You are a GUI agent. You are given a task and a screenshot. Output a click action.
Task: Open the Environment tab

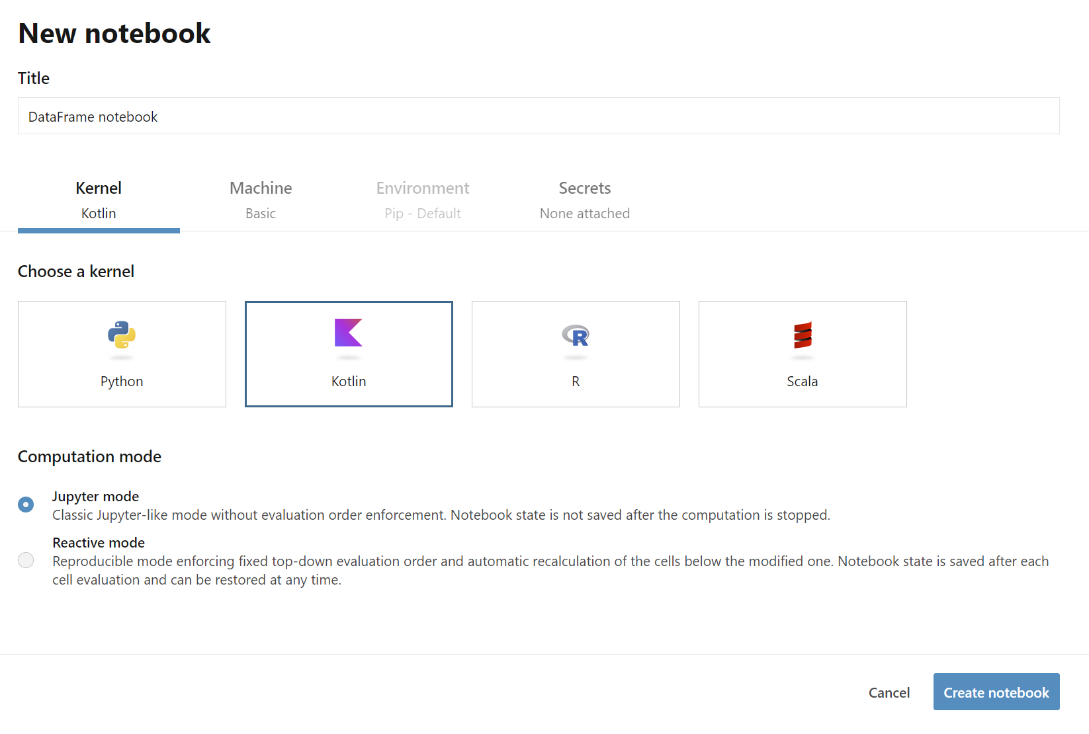pos(423,200)
